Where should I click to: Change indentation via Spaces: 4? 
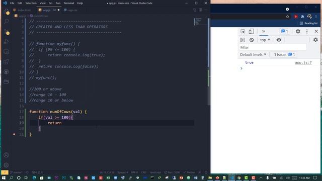123,172
